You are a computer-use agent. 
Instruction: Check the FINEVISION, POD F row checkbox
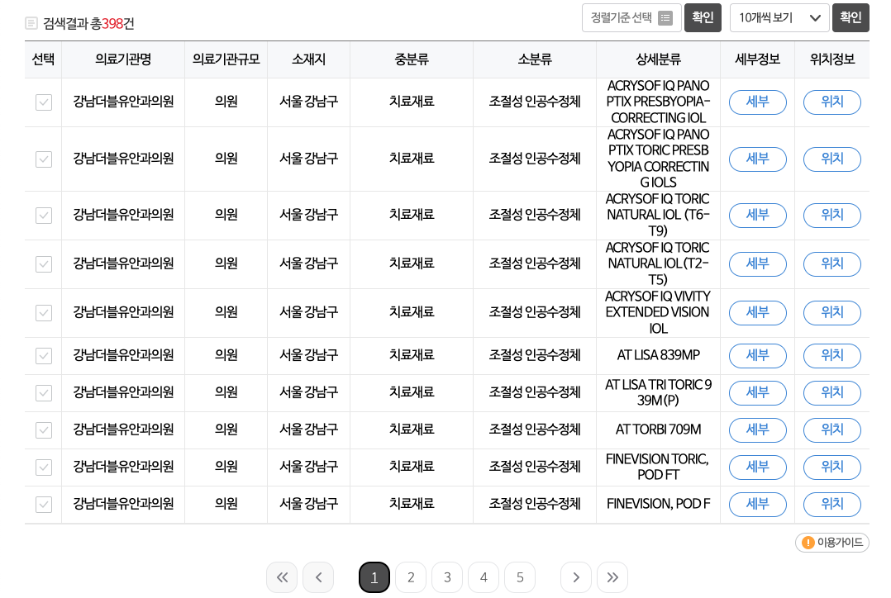[43, 504]
